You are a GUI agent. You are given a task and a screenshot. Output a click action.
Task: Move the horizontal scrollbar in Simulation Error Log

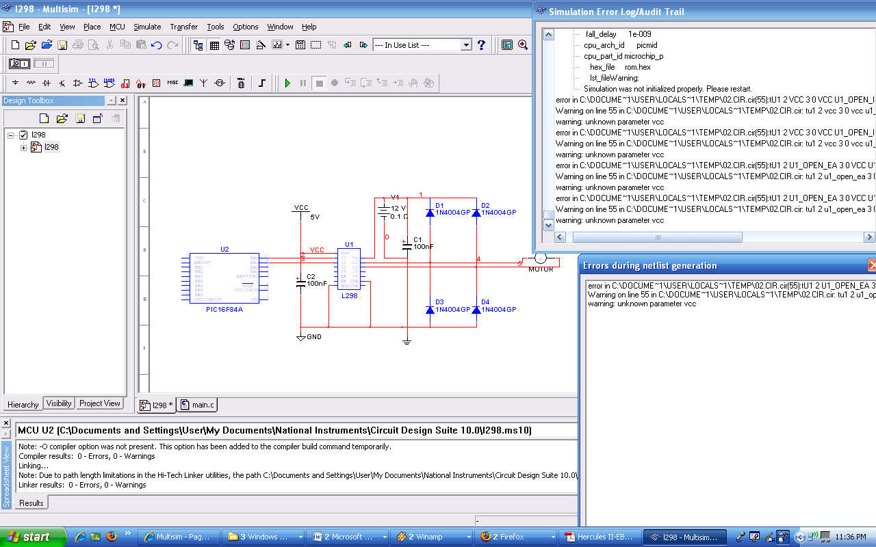(657, 237)
